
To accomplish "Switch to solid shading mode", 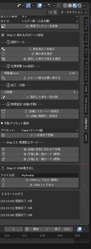I will (x=70, y=6).
